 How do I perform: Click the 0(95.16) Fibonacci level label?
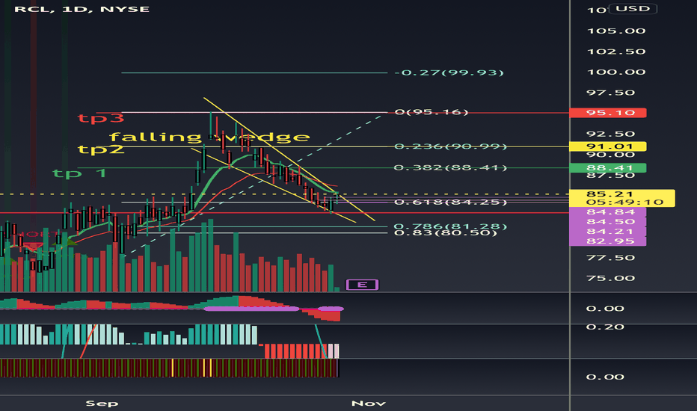432,112
